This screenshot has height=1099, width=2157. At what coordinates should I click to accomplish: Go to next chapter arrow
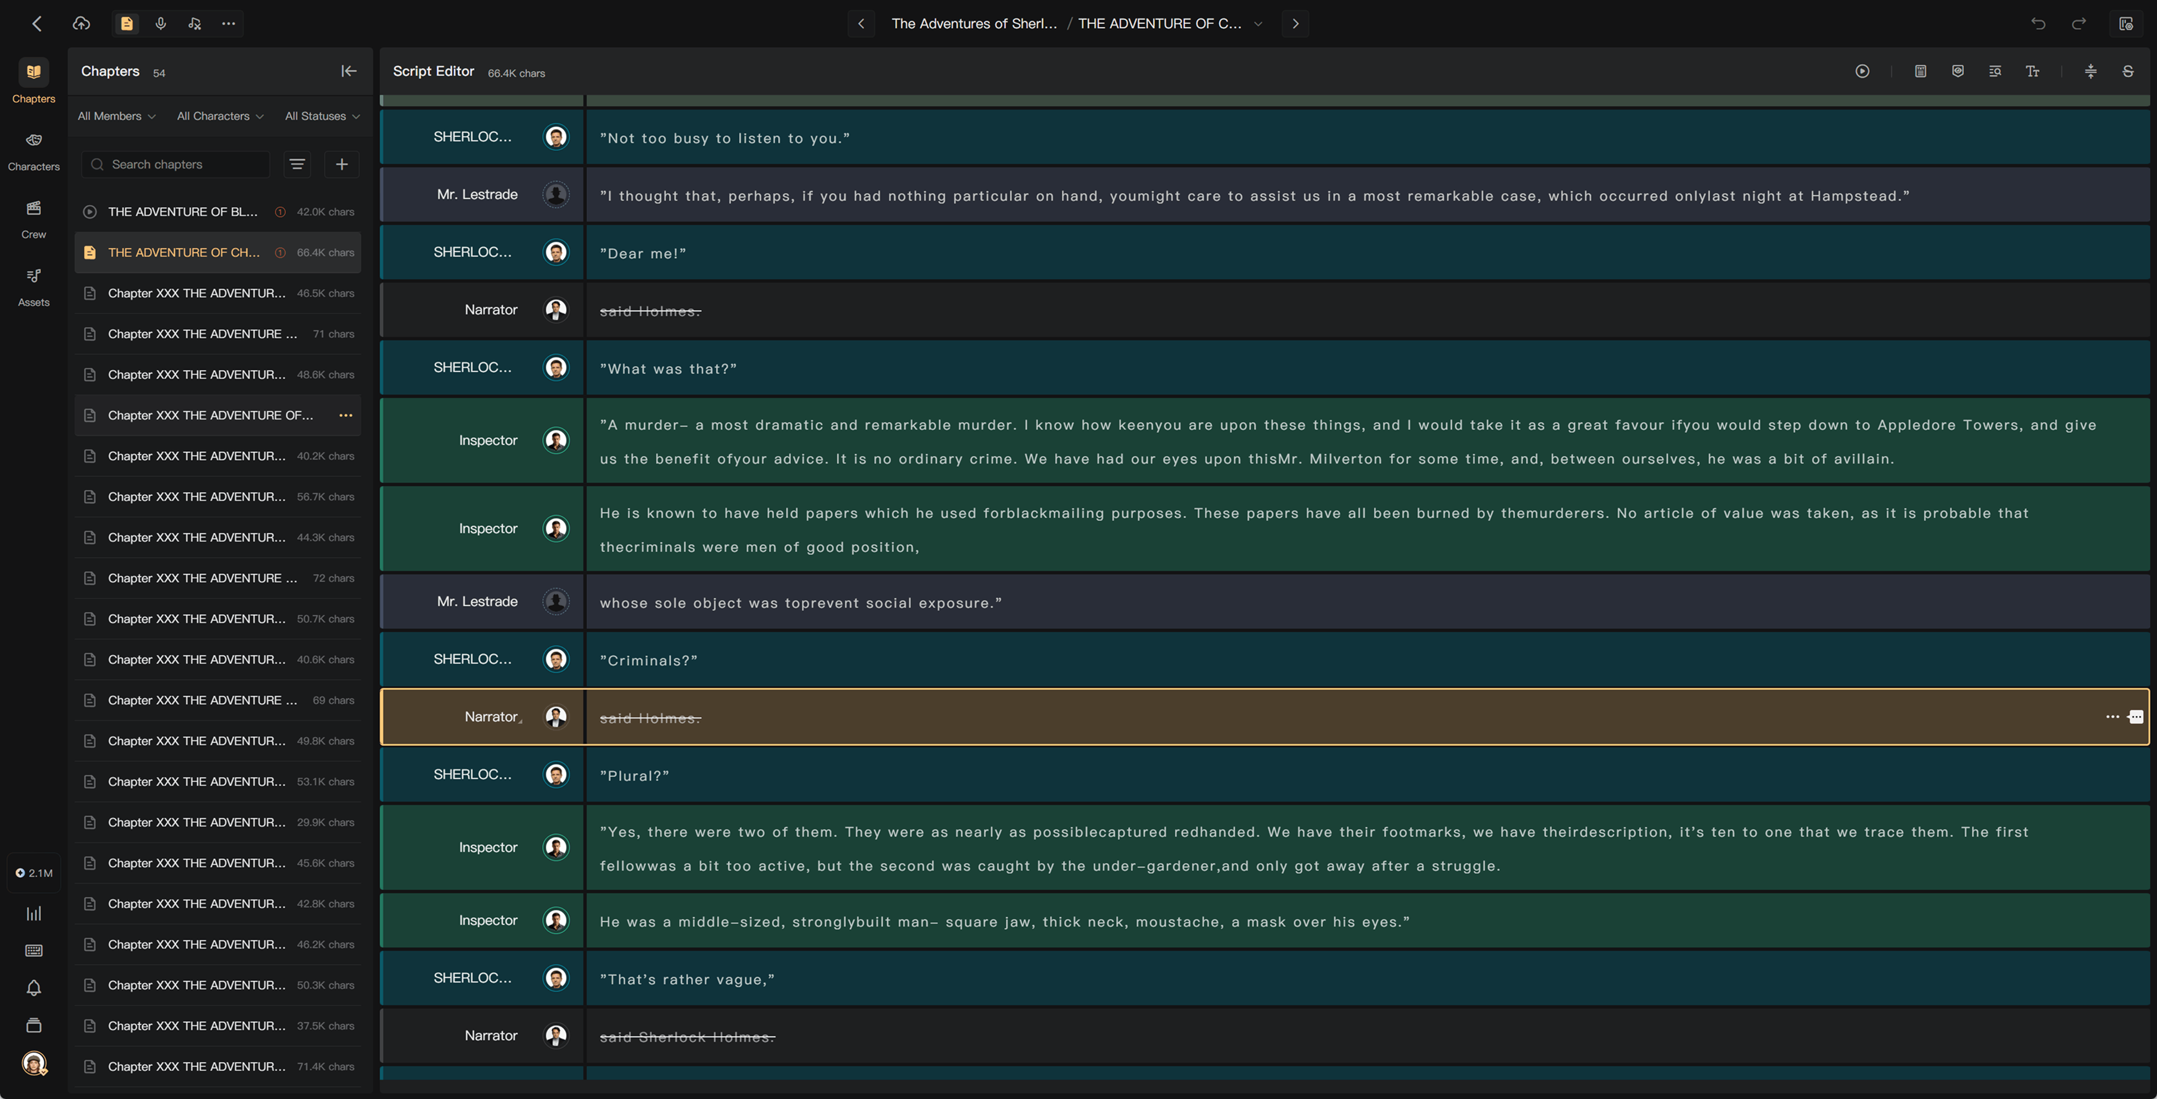pyautogui.click(x=1296, y=23)
